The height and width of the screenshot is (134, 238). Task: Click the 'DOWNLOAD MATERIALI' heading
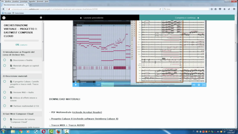tap(64, 99)
